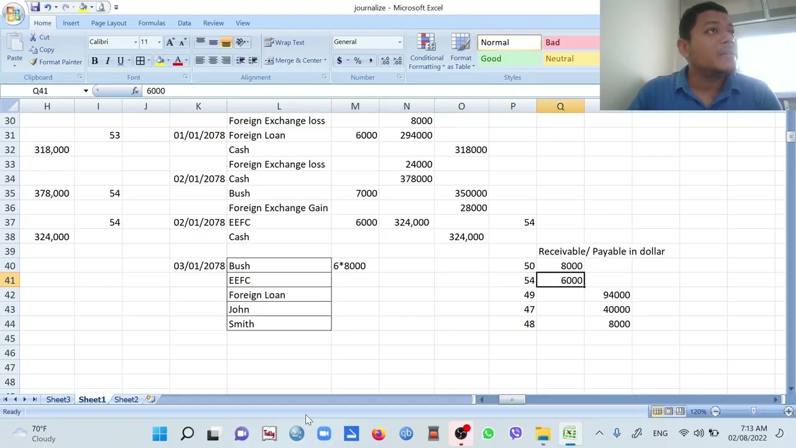Click Decrease Decimal icon
796x448 pixels.
click(x=397, y=61)
